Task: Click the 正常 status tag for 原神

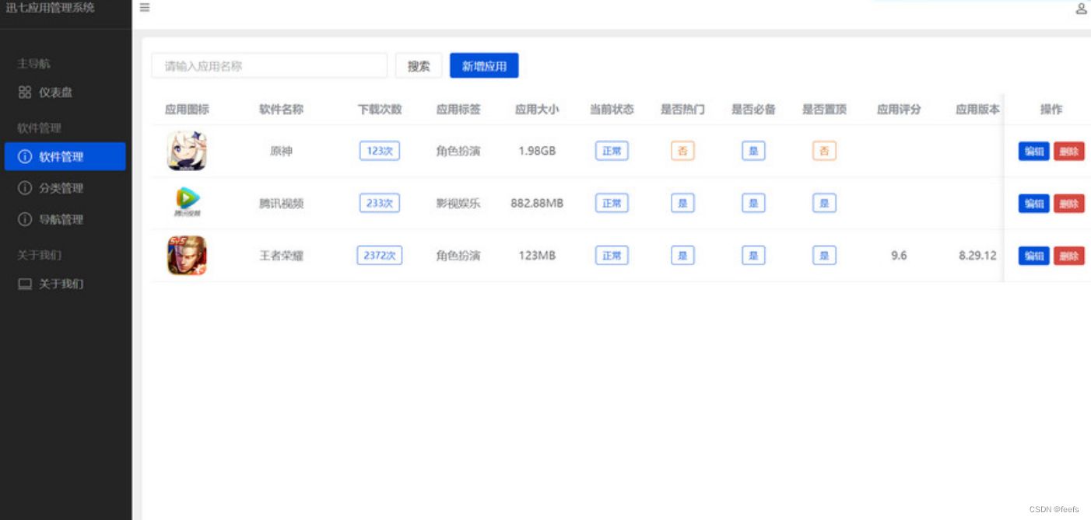Action: click(612, 151)
